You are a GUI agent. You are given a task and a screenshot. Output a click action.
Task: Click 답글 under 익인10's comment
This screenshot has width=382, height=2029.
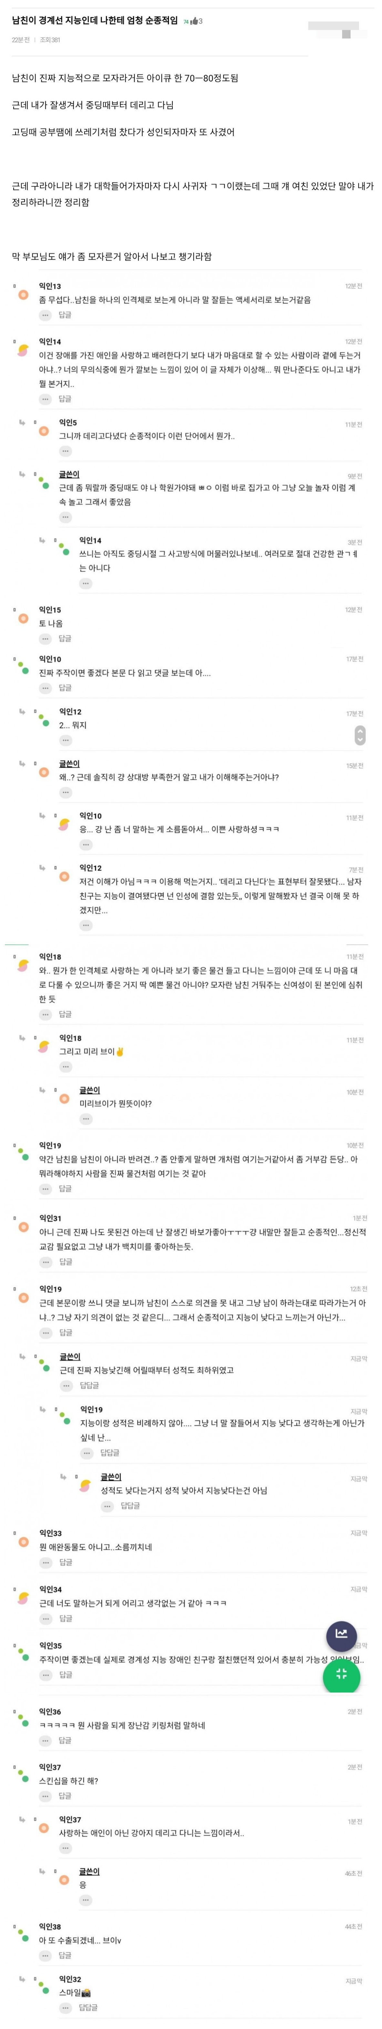point(65,688)
